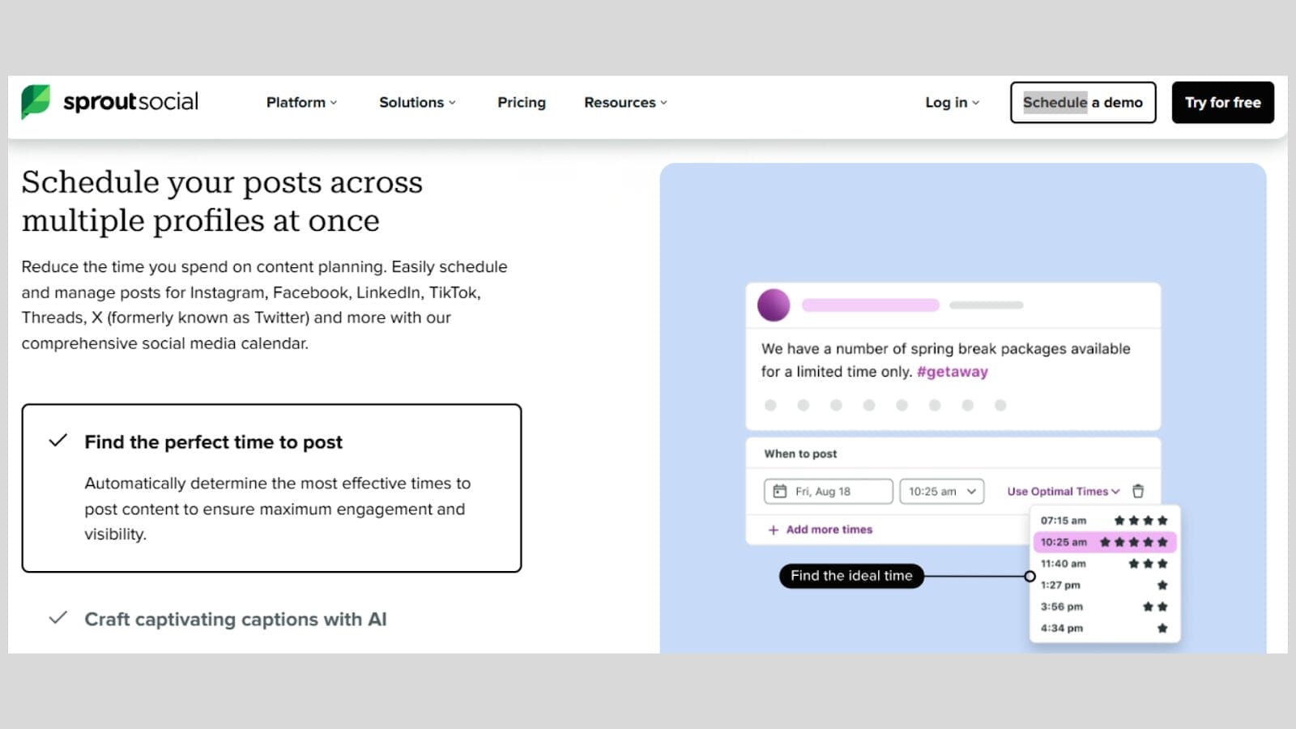Select the 4:34 pm optimal time
Viewport: 1296px width, 729px height.
pos(1104,628)
